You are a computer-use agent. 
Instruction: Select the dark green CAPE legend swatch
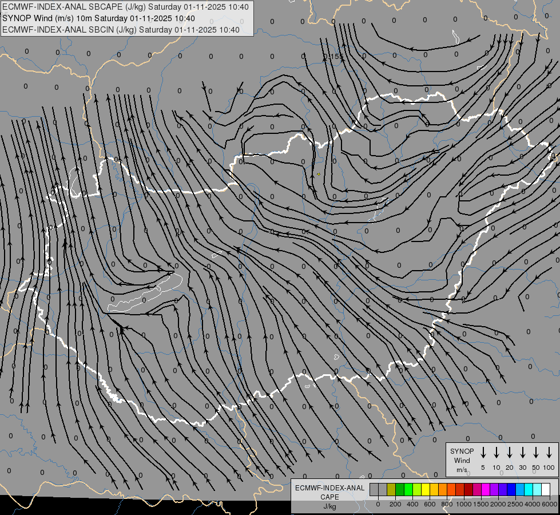click(x=400, y=490)
